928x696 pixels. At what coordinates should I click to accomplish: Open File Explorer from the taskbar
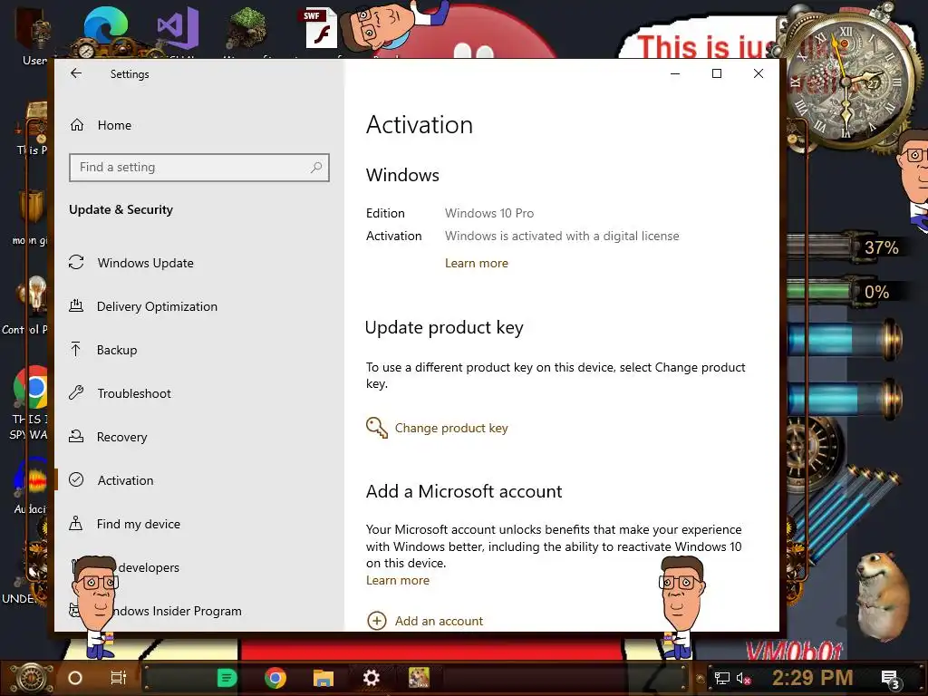click(x=324, y=678)
